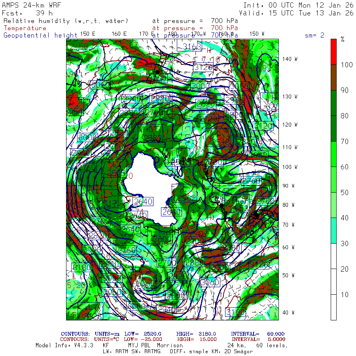Viewport: 356px width, 356px height.
Task: Click the blue 'Geopotential height' field label
Action: pos(40,36)
